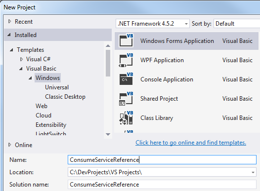Collapse the Installed section
260x191 pixels.
tap(9, 35)
